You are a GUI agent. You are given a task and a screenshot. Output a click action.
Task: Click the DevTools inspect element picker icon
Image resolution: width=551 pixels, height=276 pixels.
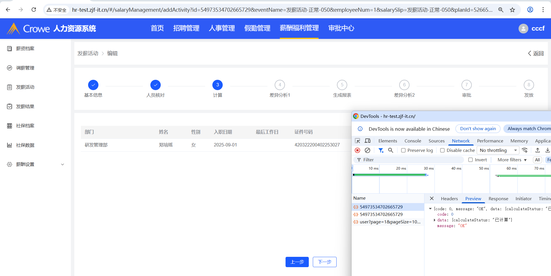coord(358,141)
